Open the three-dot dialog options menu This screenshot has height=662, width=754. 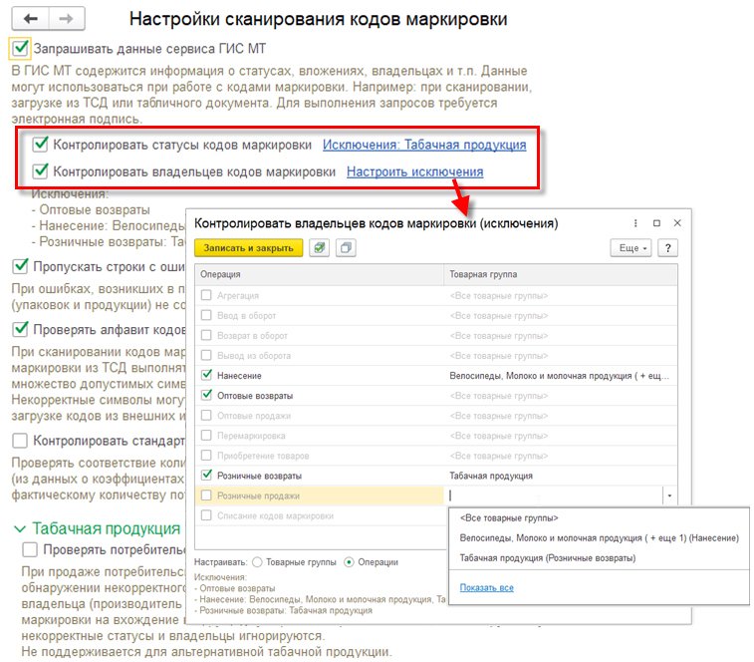[x=635, y=223]
